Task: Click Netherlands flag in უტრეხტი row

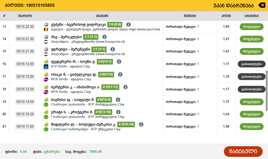Action: (x=46, y=54)
